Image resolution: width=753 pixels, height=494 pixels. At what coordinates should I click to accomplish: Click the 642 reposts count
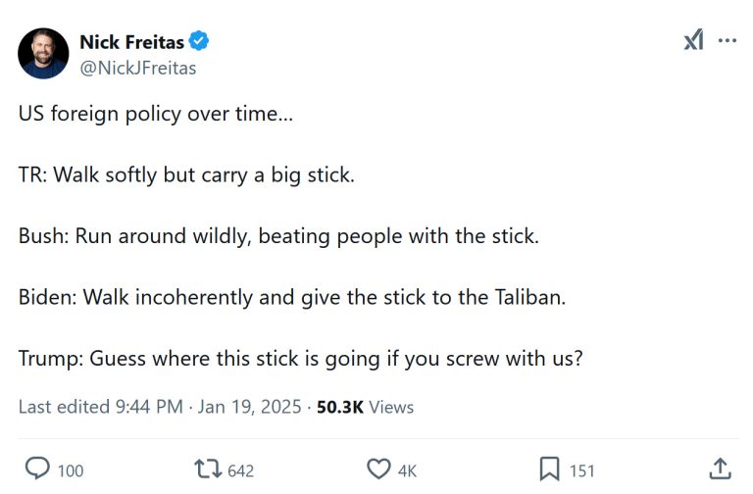[240, 470]
